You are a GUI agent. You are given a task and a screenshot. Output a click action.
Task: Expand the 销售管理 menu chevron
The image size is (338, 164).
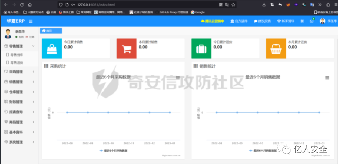[x=33, y=82]
